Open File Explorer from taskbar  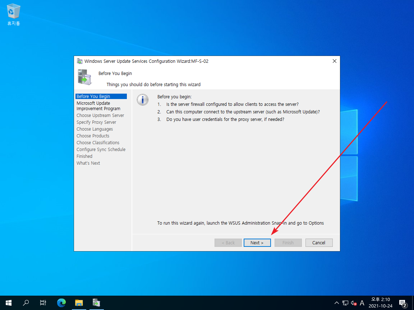(x=79, y=302)
